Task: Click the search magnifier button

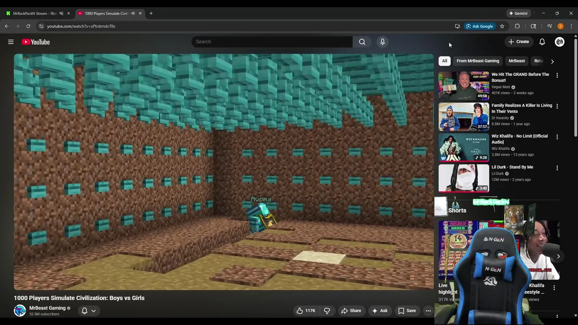Action: (362, 42)
